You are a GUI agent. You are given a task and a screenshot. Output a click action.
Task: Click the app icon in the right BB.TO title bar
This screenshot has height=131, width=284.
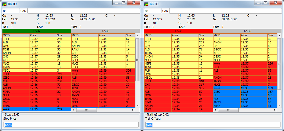[x=146, y=4]
